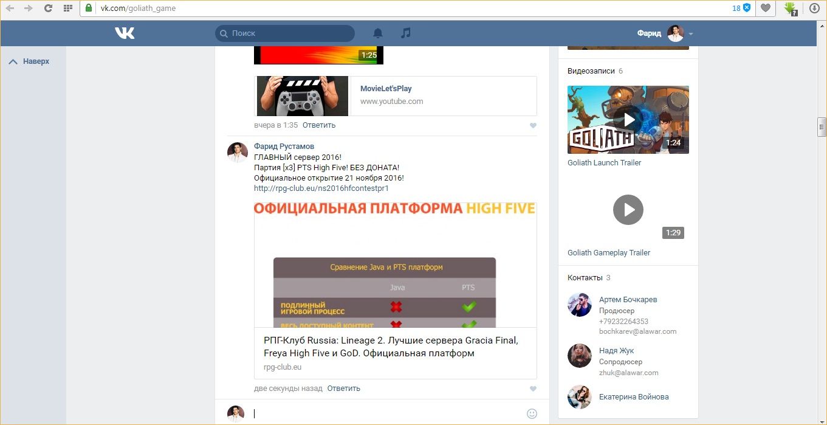Click the 1:25 video thumbnail at top
Viewport: 827px width, 425px height.
[319, 55]
